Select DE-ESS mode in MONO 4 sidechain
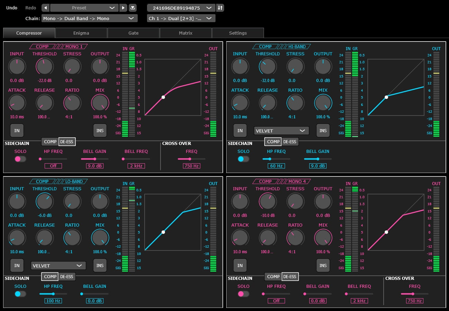Screen dimensions: 449x311 coord(290,277)
